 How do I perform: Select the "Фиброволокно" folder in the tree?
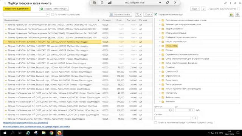172,97
